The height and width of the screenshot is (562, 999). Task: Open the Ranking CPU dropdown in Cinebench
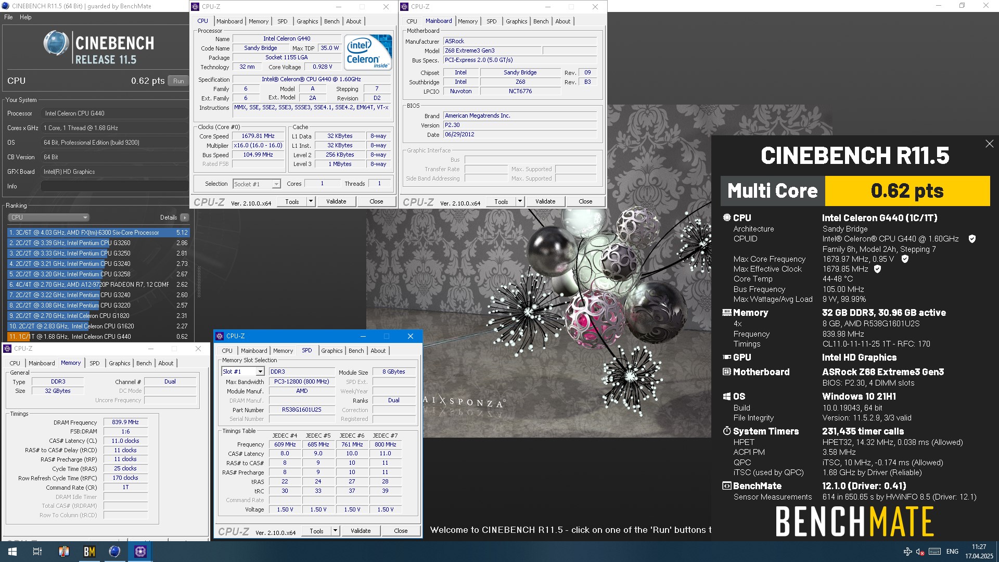pyautogui.click(x=48, y=218)
